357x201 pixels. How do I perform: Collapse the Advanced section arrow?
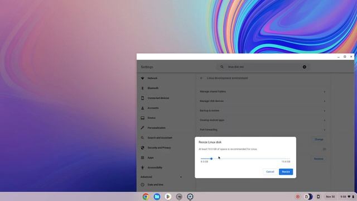(181, 177)
